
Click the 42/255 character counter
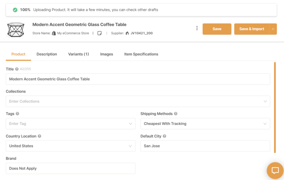pos(26,69)
